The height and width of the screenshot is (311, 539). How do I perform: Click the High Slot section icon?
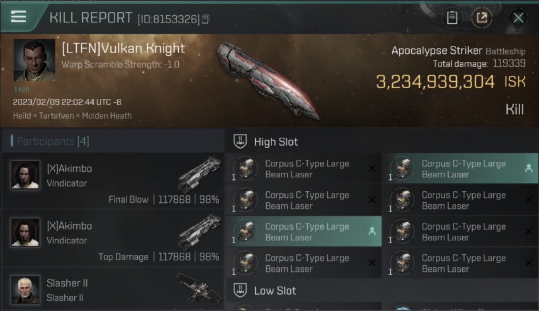(x=240, y=141)
